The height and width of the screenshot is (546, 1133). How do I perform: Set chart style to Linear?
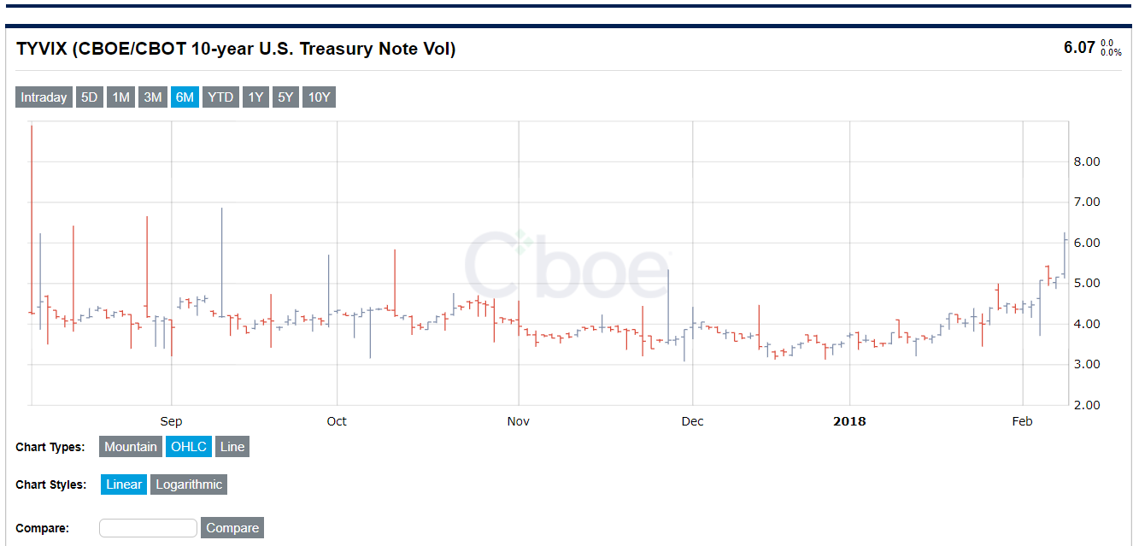pos(124,484)
